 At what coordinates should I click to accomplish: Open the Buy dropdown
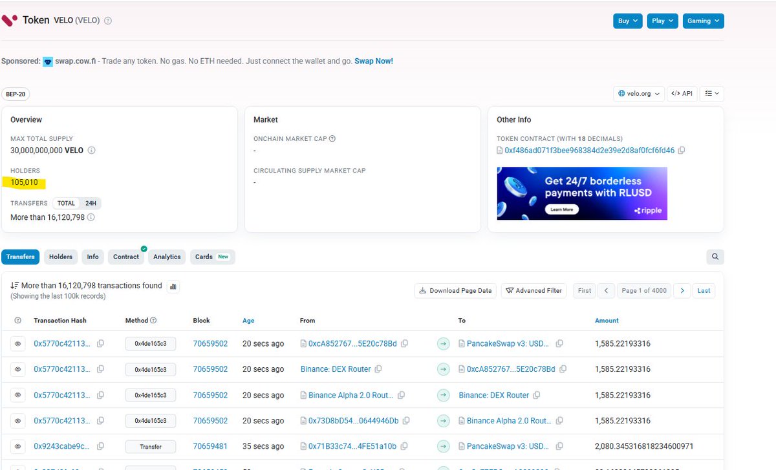coord(628,21)
